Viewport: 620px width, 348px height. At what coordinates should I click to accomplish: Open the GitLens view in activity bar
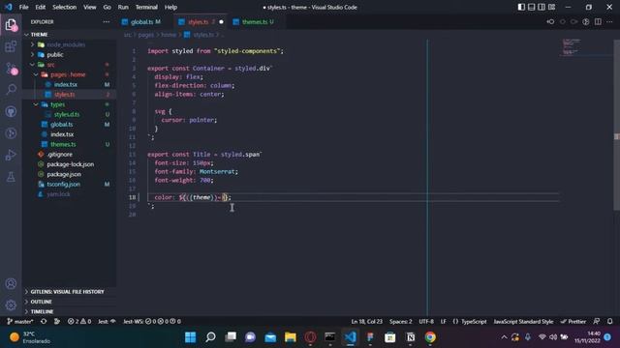(11, 133)
